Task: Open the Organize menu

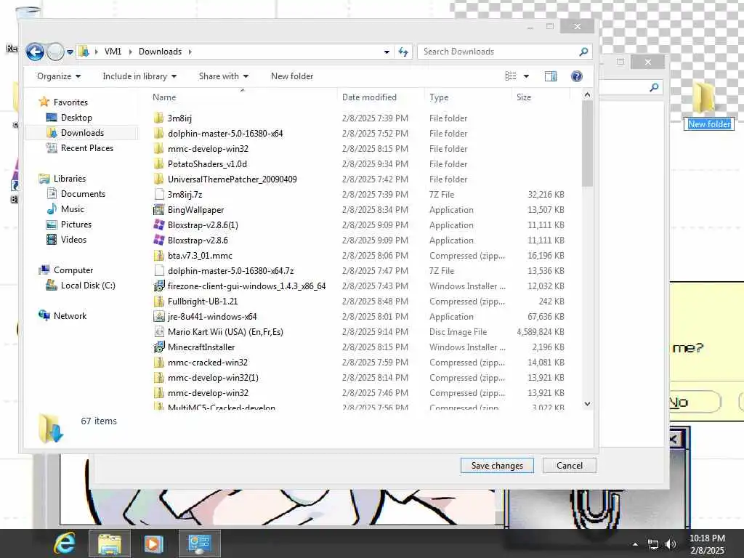Action: click(59, 76)
